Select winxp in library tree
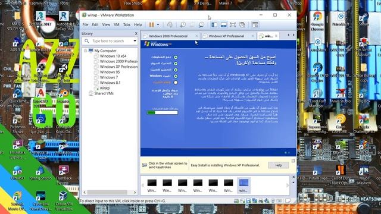Viewport: 381px width, 214px height. [105, 88]
